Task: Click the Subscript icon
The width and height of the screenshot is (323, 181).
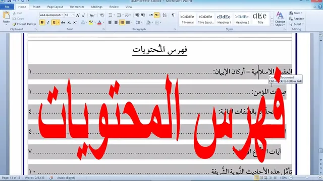Action: [x=69, y=22]
